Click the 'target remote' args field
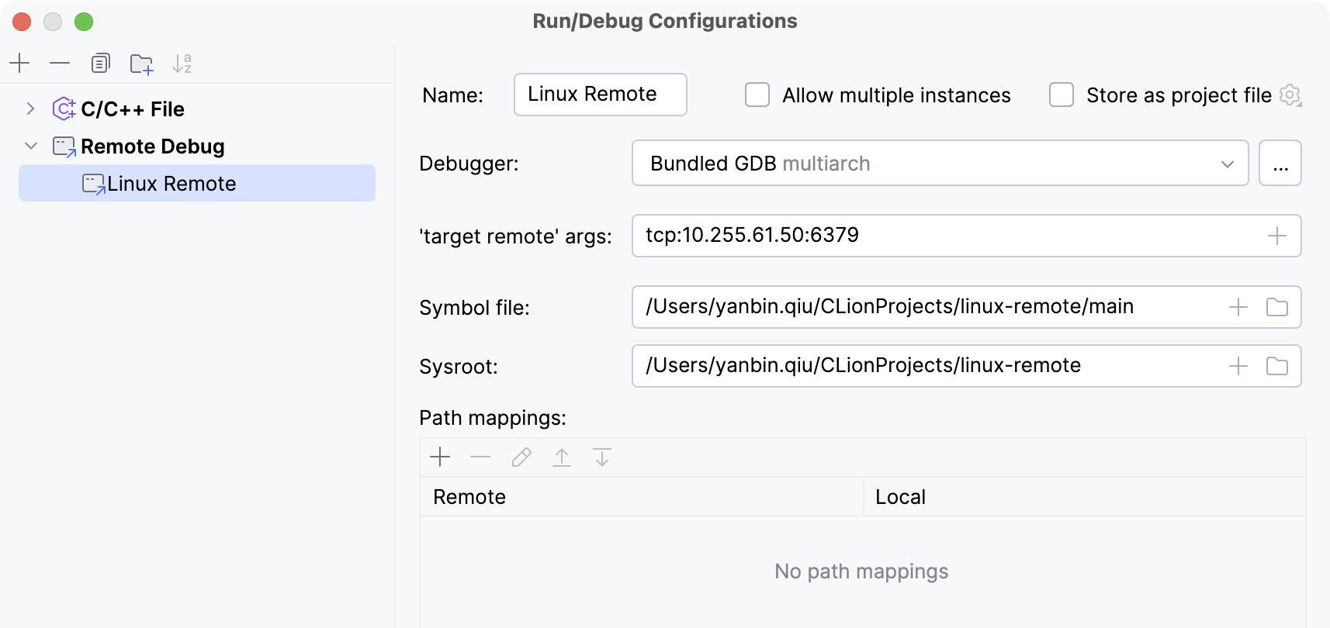Image resolution: width=1330 pixels, height=628 pixels. (x=947, y=236)
